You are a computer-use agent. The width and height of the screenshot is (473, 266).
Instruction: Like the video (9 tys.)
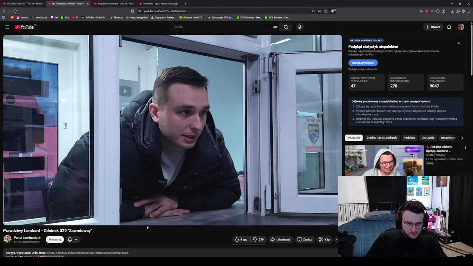pos(241,239)
